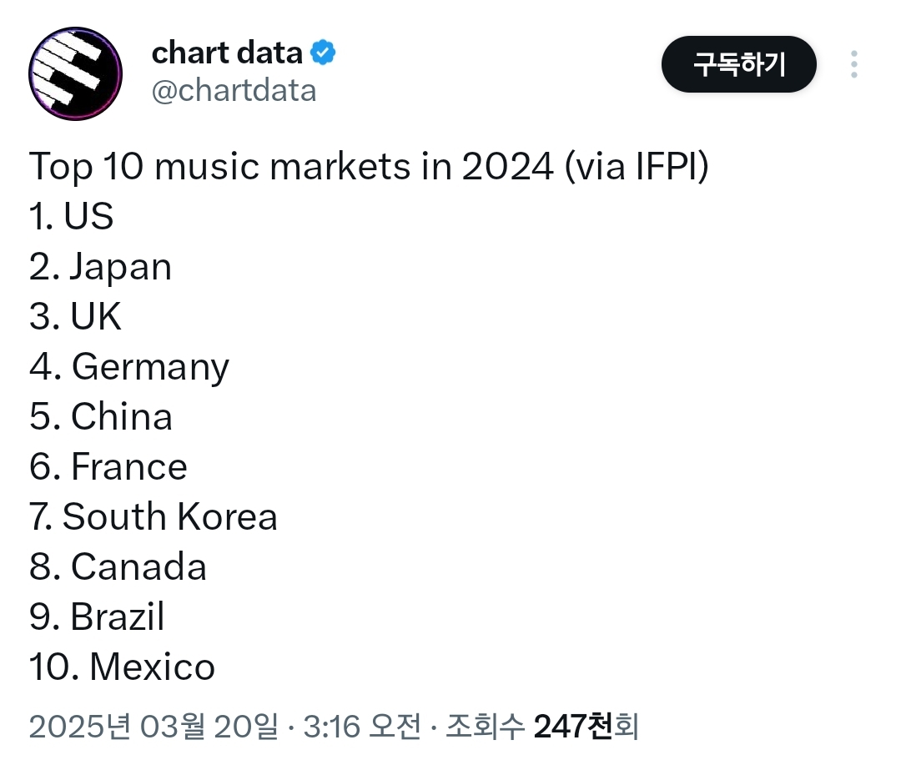The height and width of the screenshot is (760, 901).
Task: Click the "10. Mexico" entry
Action: click(122, 667)
